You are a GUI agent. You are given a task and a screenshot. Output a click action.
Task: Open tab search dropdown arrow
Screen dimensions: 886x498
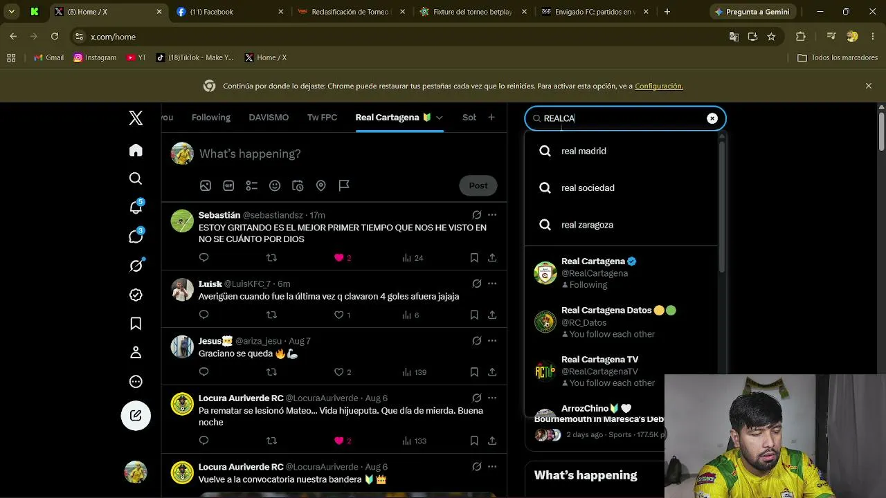pyautogui.click(x=12, y=12)
